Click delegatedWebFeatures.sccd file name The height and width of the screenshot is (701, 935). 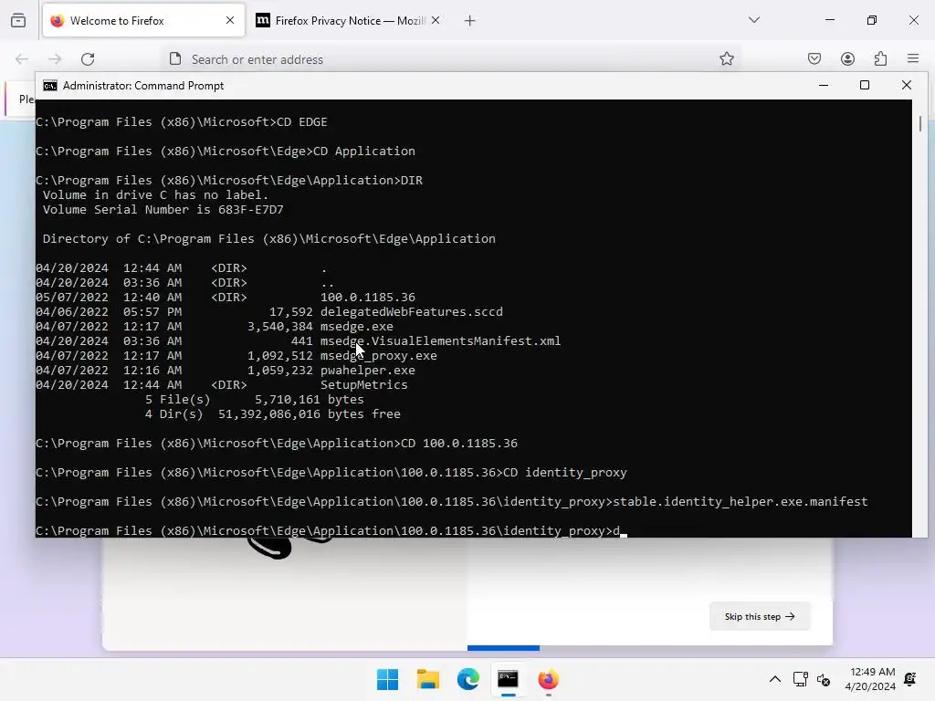(412, 312)
